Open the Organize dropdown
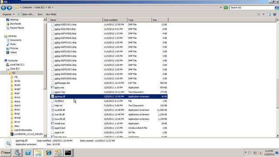The width and height of the screenshot is (279, 157). coord(8,14)
